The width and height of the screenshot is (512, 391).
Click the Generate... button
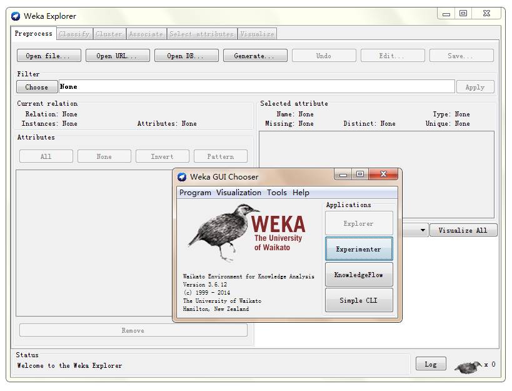coord(255,56)
